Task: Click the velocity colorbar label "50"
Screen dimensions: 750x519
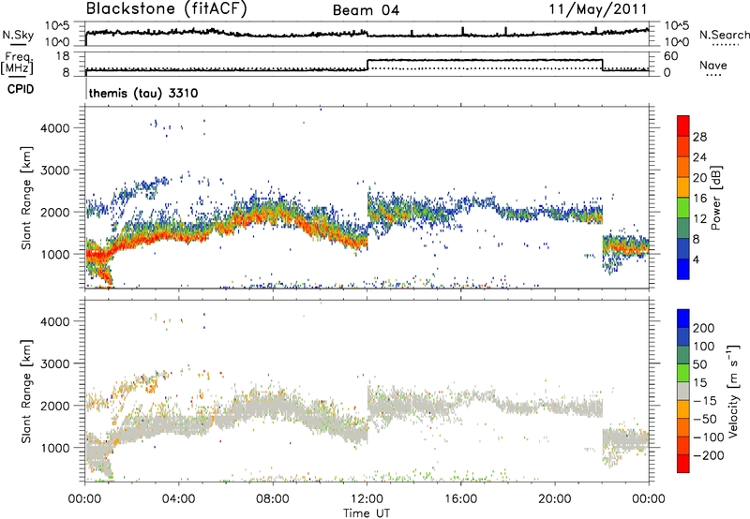Action: tap(699, 364)
